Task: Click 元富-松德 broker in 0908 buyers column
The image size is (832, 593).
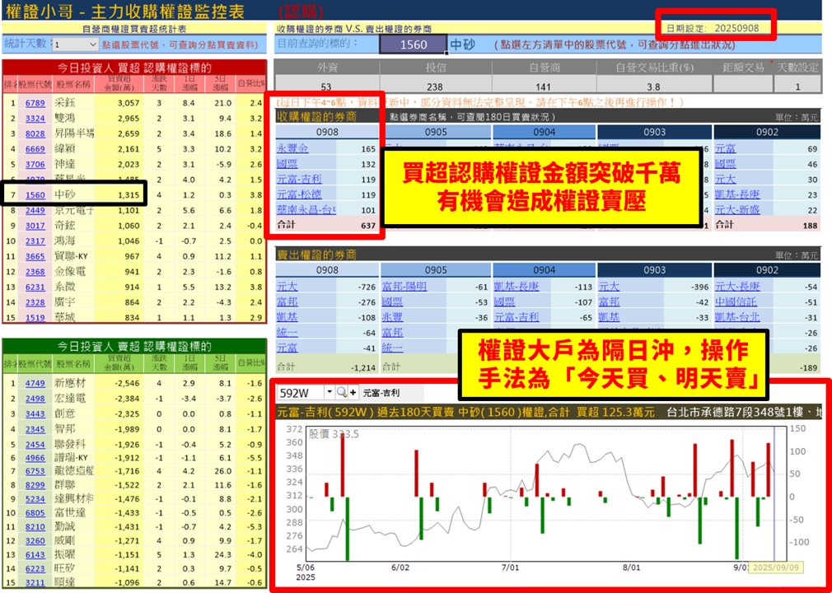Action: [299, 194]
